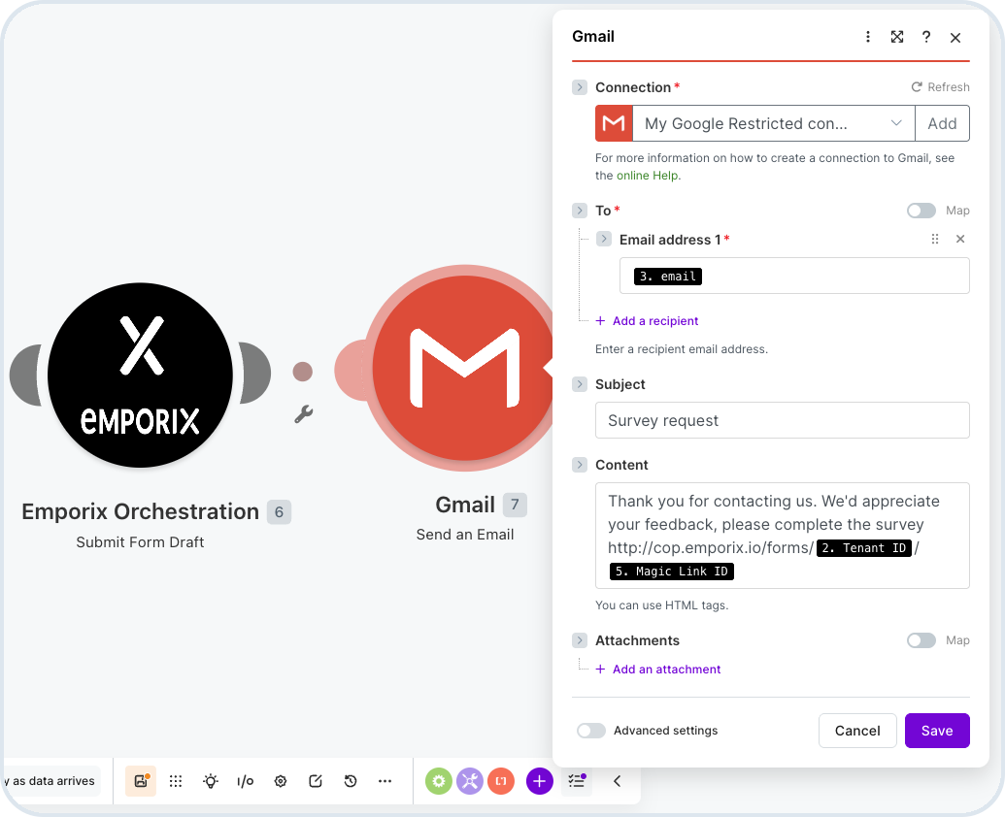Click the auto-align grid icon
The height and width of the screenshot is (817, 1005).
[x=176, y=780]
